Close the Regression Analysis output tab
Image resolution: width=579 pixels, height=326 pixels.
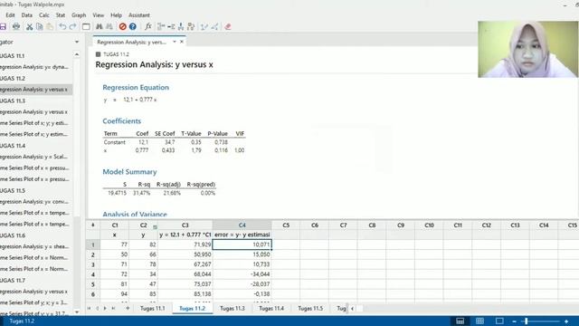coord(182,42)
